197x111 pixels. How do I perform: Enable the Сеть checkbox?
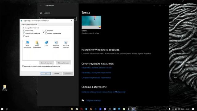pyautogui.click(x=24, y=36)
